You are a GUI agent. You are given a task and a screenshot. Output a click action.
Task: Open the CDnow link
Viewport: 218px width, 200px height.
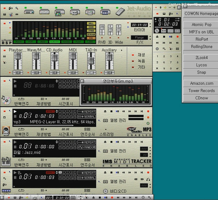click(201, 98)
